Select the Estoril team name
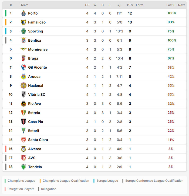 [x=33, y=131]
